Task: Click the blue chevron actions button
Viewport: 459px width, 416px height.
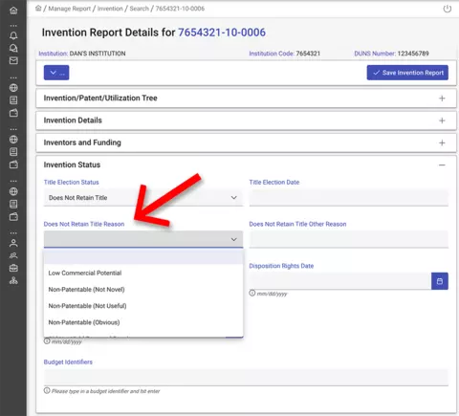Action: pyautogui.click(x=56, y=73)
